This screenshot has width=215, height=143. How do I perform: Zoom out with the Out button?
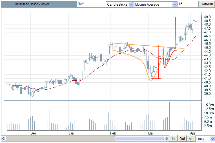click(182, 138)
